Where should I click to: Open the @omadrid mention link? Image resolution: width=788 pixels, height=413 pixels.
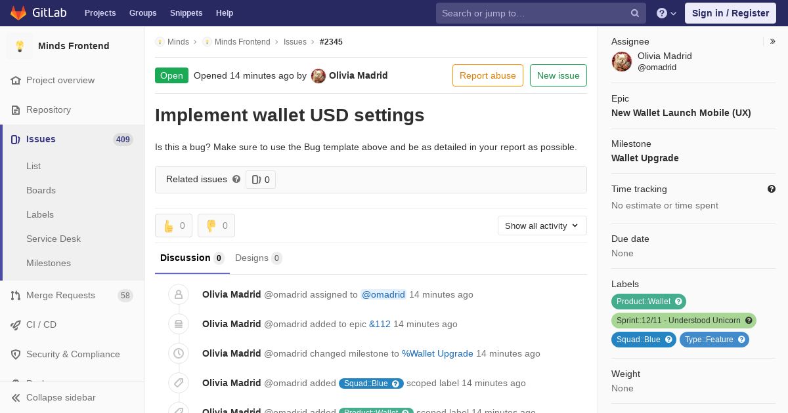[383, 294]
